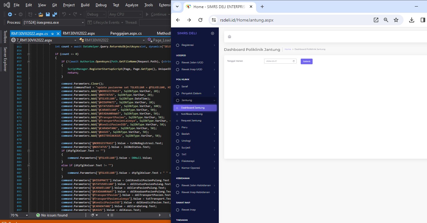
Task: Expand the Surjadi menu
Action: tap(195, 148)
